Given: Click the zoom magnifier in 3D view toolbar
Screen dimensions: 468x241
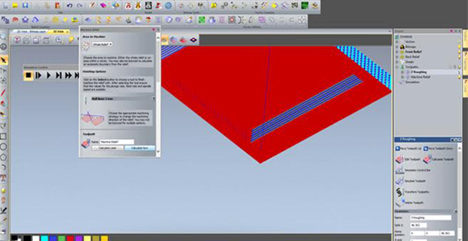Looking at the screenshot, I should point(59,40).
